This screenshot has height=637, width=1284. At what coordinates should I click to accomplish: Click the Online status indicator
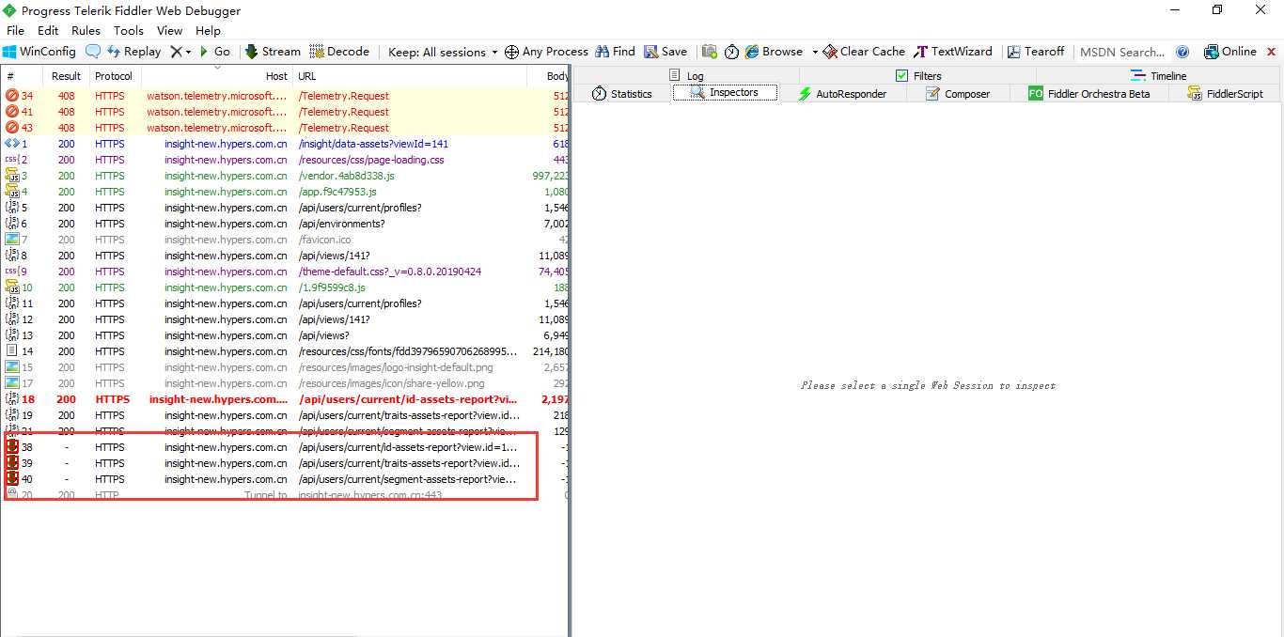click(1229, 52)
